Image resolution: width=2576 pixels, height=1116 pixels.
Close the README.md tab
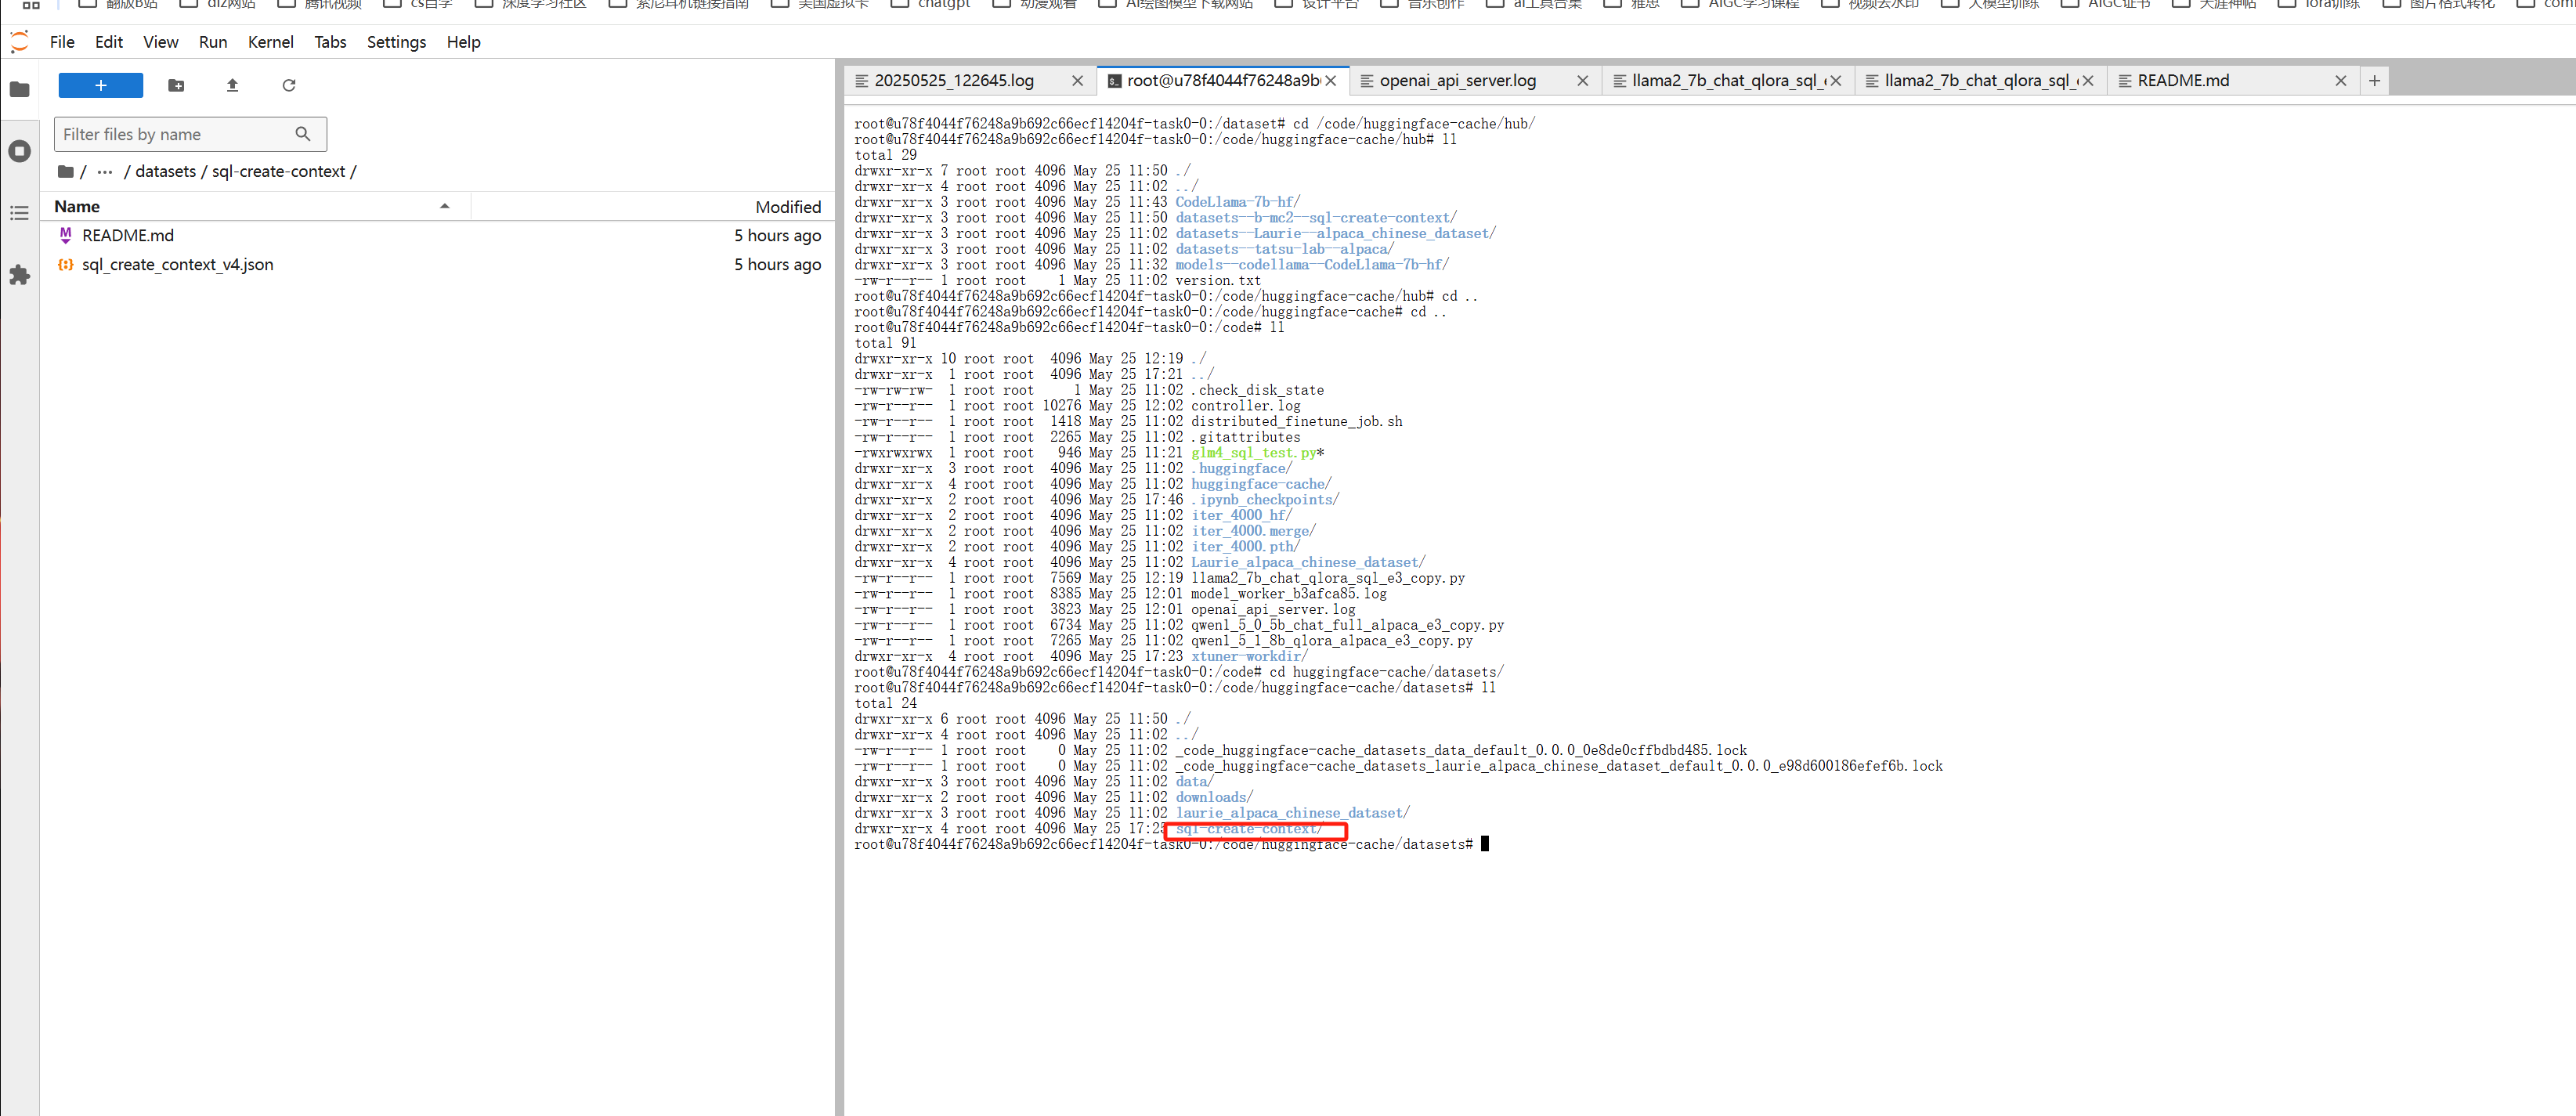pyautogui.click(x=2340, y=80)
